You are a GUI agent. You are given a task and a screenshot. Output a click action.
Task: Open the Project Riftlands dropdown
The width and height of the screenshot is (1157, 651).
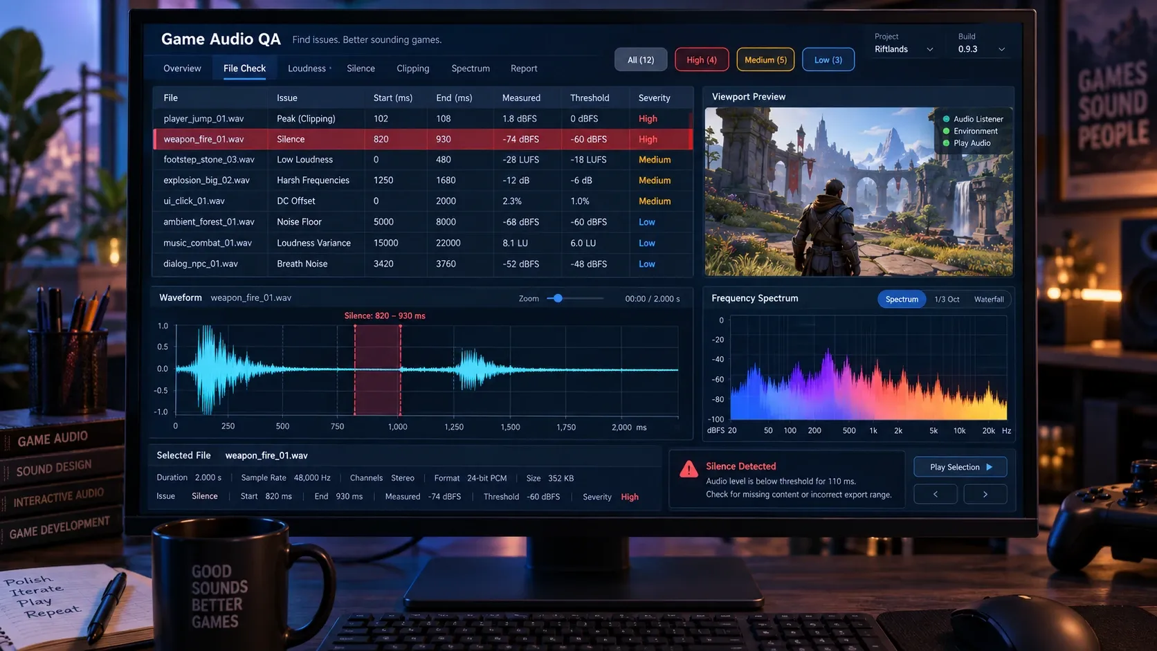click(x=904, y=49)
